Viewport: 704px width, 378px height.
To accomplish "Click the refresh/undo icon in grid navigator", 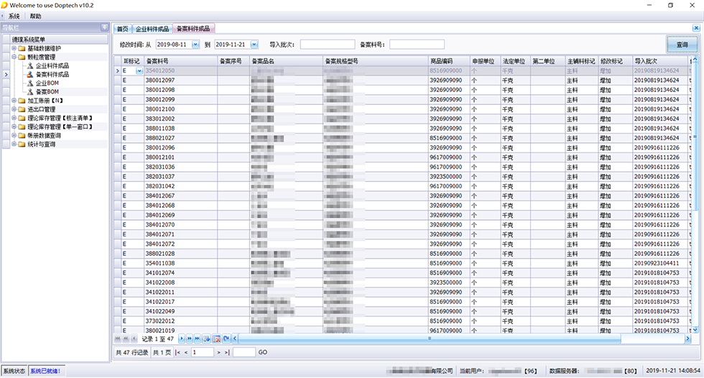I will point(226,338).
